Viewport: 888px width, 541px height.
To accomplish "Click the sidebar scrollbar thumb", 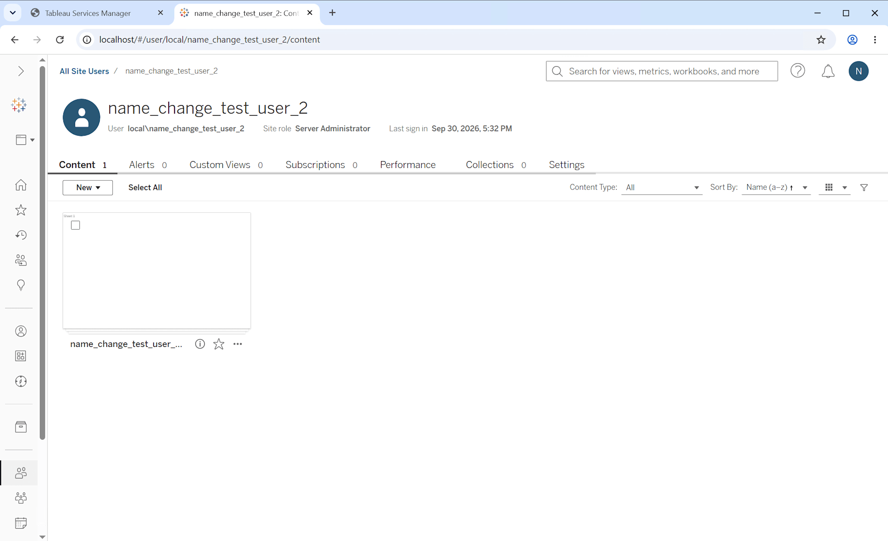I will (x=43, y=253).
